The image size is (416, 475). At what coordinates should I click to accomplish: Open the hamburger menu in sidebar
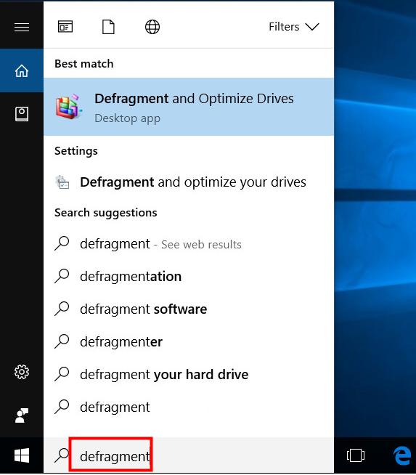point(22,28)
